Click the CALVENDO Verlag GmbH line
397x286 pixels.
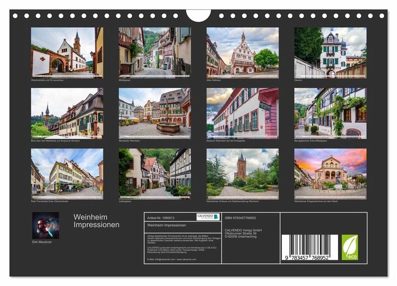click(243, 230)
